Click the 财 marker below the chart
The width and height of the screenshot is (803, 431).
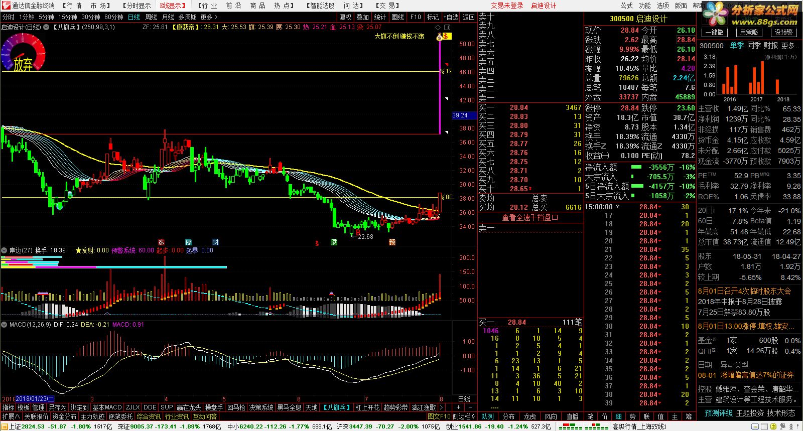click(215, 242)
